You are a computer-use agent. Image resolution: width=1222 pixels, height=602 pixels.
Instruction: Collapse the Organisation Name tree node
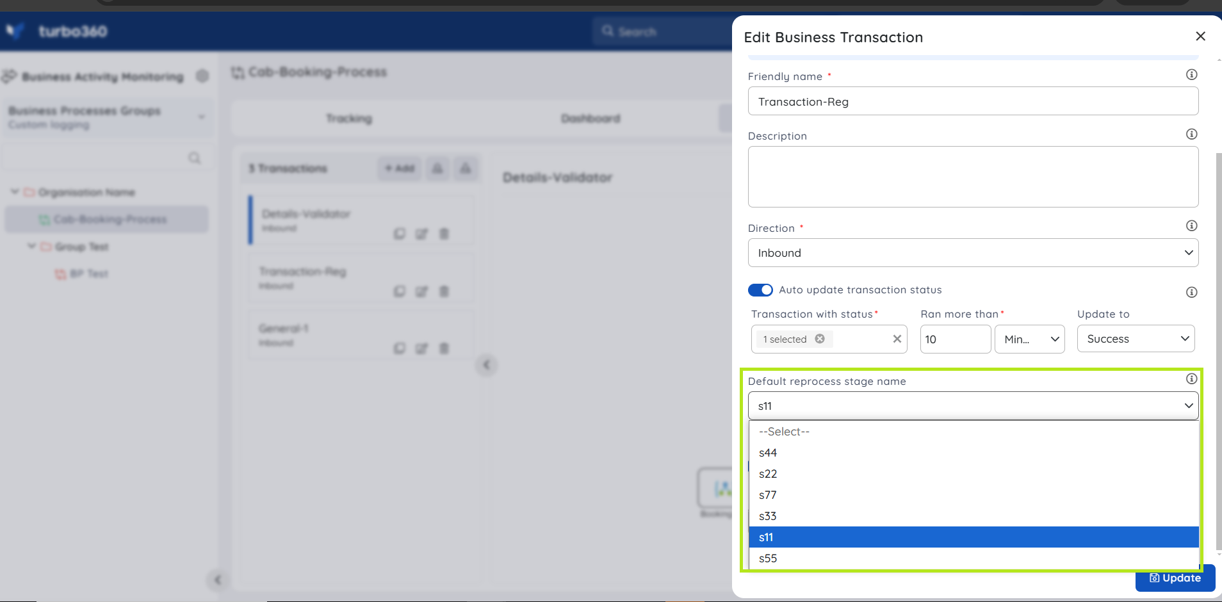click(15, 192)
